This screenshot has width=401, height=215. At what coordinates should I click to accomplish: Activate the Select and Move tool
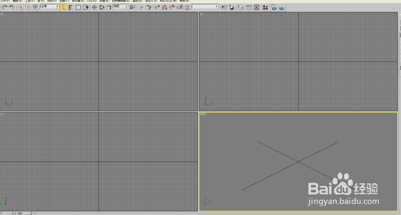tap(94, 7)
